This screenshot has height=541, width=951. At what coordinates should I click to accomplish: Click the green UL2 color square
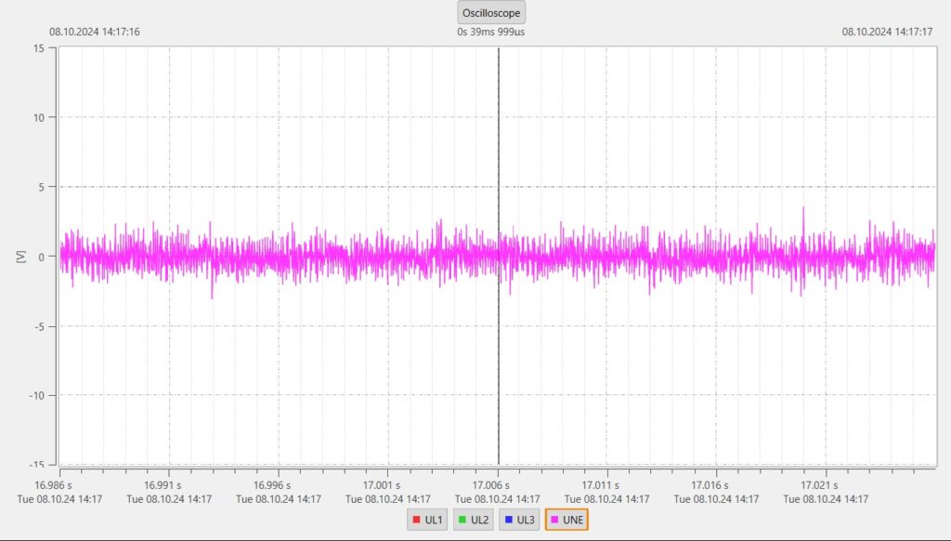coord(462,520)
